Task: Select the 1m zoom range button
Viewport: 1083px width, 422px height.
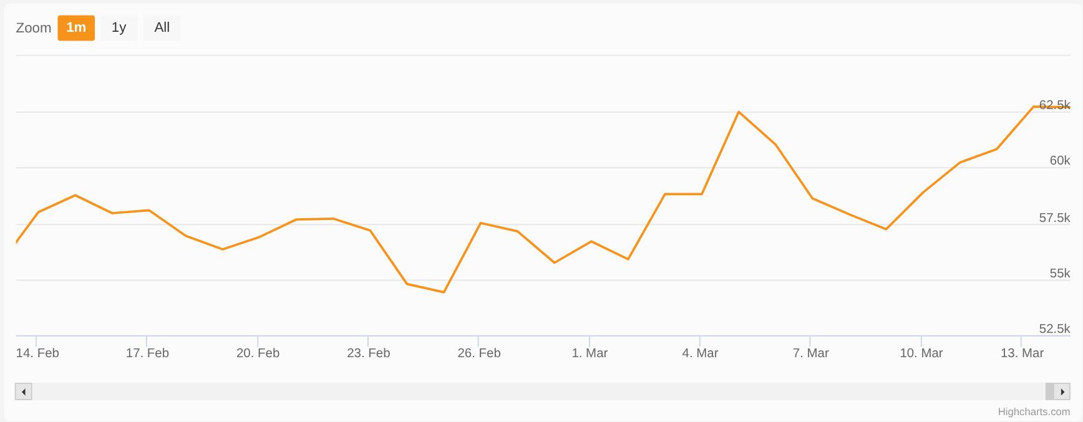Action: 76,28
